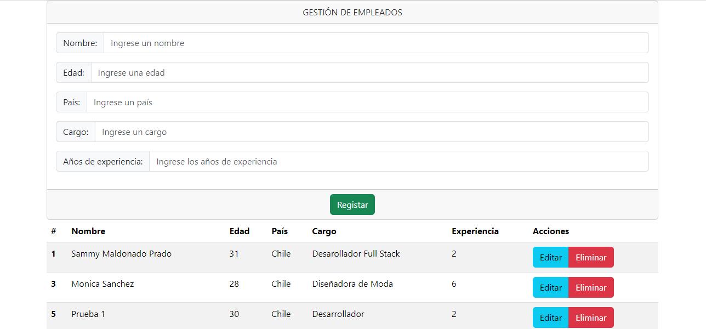This screenshot has height=329, width=706.
Task: Click the Nombre input field
Action: pyautogui.click(x=375, y=43)
